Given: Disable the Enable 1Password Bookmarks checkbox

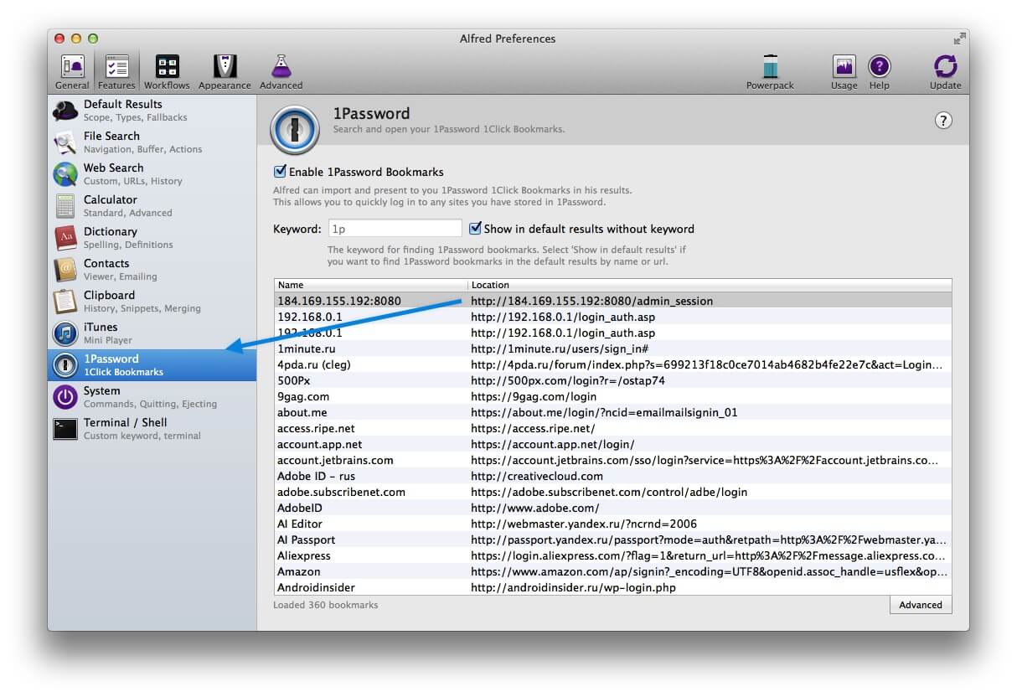Looking at the screenshot, I should click(x=280, y=172).
